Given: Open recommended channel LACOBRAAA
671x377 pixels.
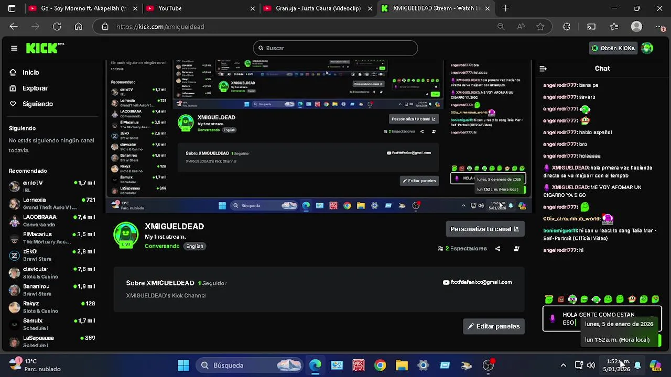Looking at the screenshot, I should click(52, 221).
